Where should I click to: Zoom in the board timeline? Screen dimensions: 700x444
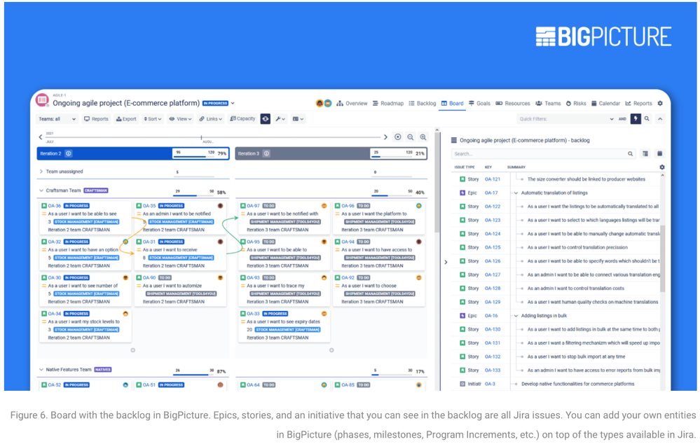click(423, 137)
